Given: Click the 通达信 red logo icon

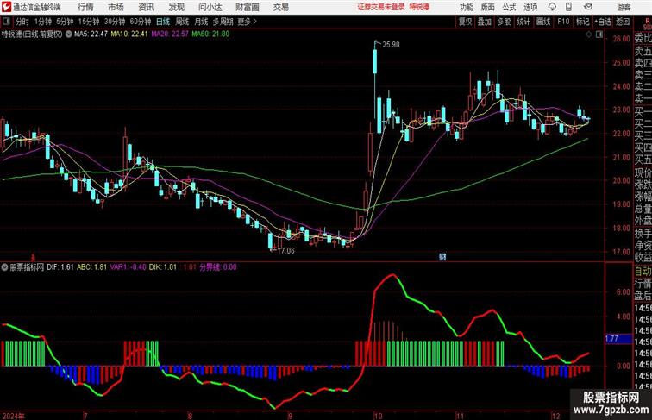Looking at the screenshot, I should pyautogui.click(x=6, y=7).
